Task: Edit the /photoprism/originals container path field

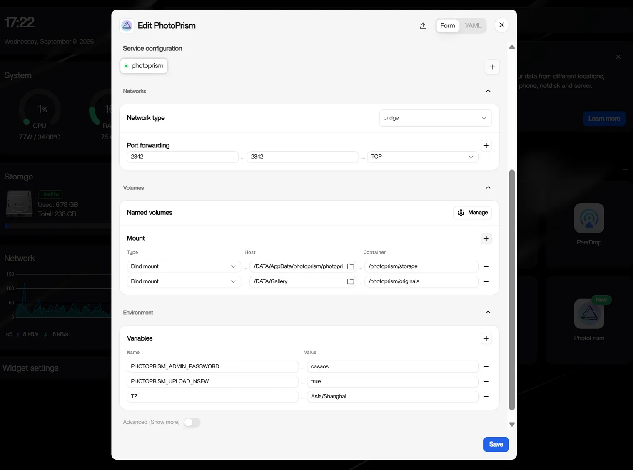Action: pyautogui.click(x=421, y=281)
